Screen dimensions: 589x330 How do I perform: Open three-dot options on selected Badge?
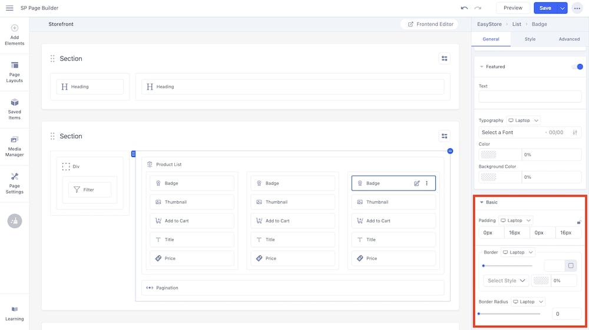[x=427, y=184]
